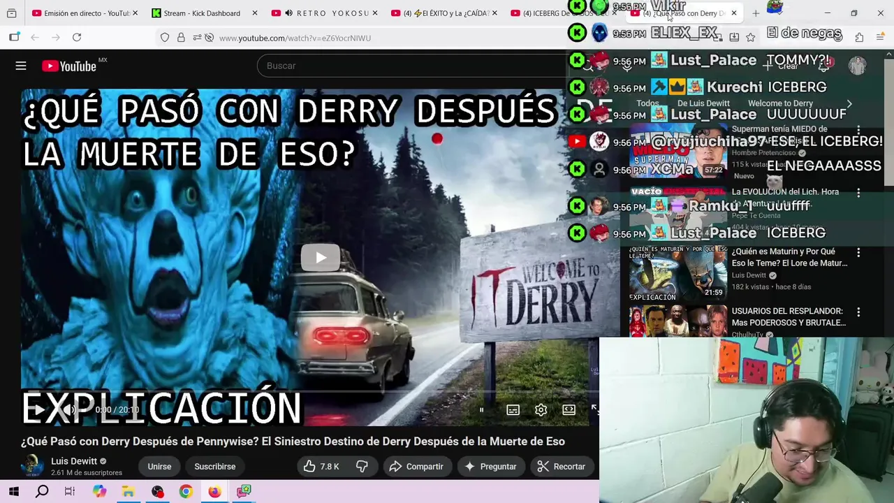894x503 pixels.
Task: Open the user account avatar menu
Action: point(857,66)
